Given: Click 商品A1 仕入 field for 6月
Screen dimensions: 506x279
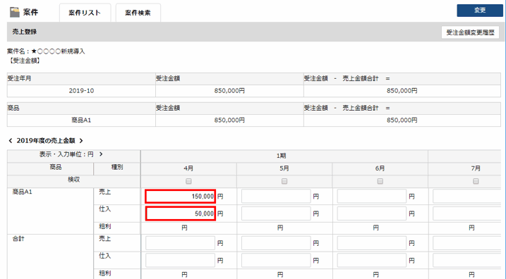Looking at the screenshot, I should 372,213.
